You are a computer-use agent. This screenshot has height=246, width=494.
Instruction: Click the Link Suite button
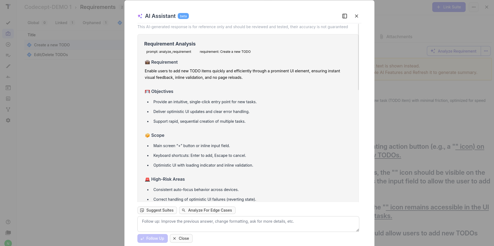449,7
